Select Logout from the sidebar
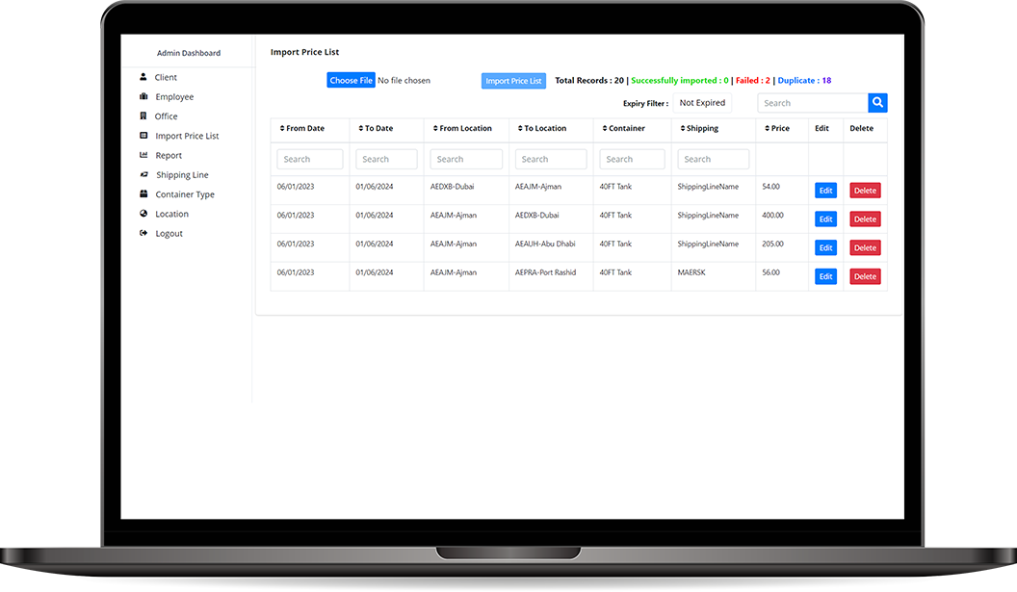The width and height of the screenshot is (1017, 592). 169,233
